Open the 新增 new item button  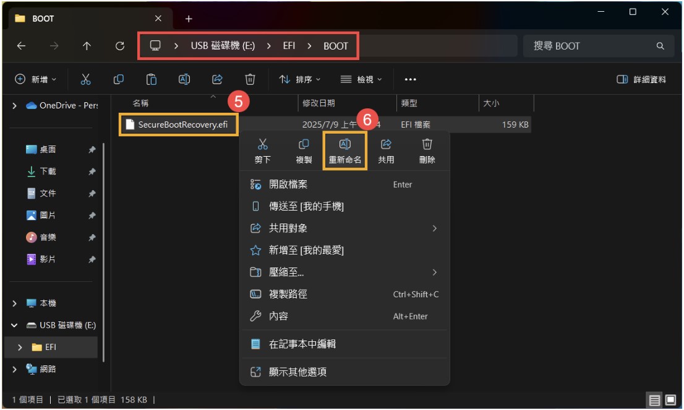[x=36, y=79]
